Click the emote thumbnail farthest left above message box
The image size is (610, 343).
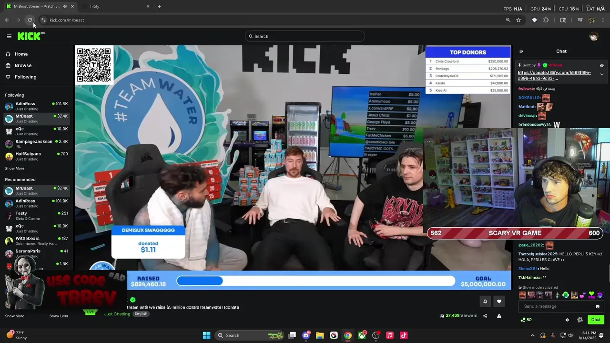(x=523, y=295)
